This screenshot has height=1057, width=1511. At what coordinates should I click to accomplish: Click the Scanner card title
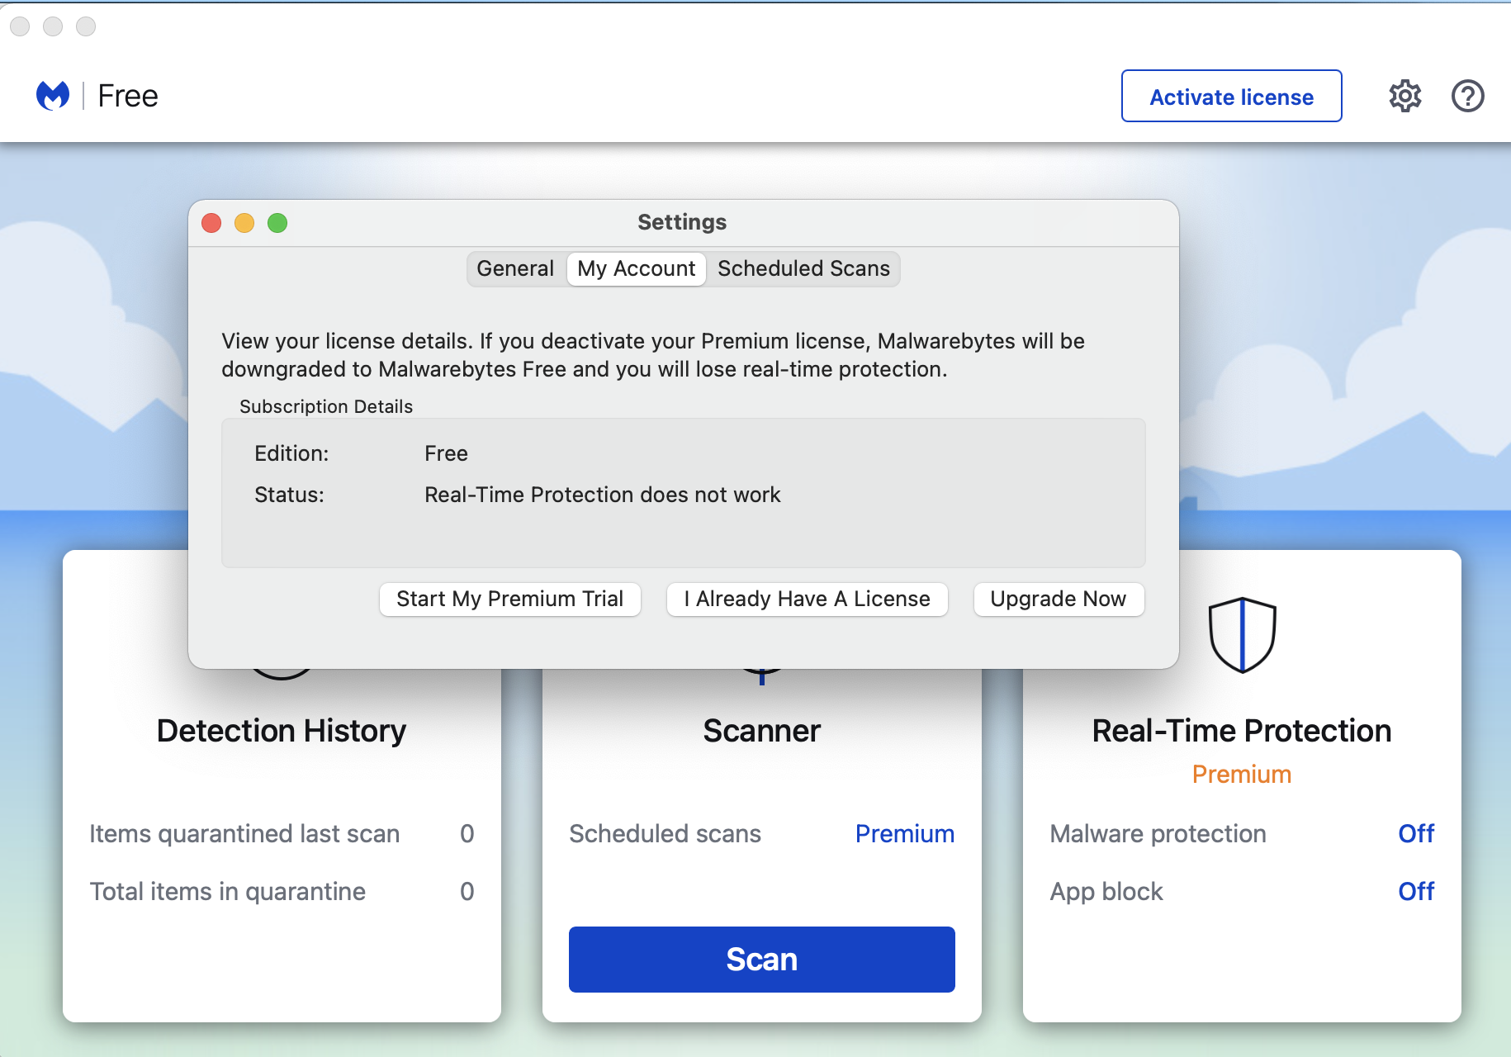pos(761,731)
